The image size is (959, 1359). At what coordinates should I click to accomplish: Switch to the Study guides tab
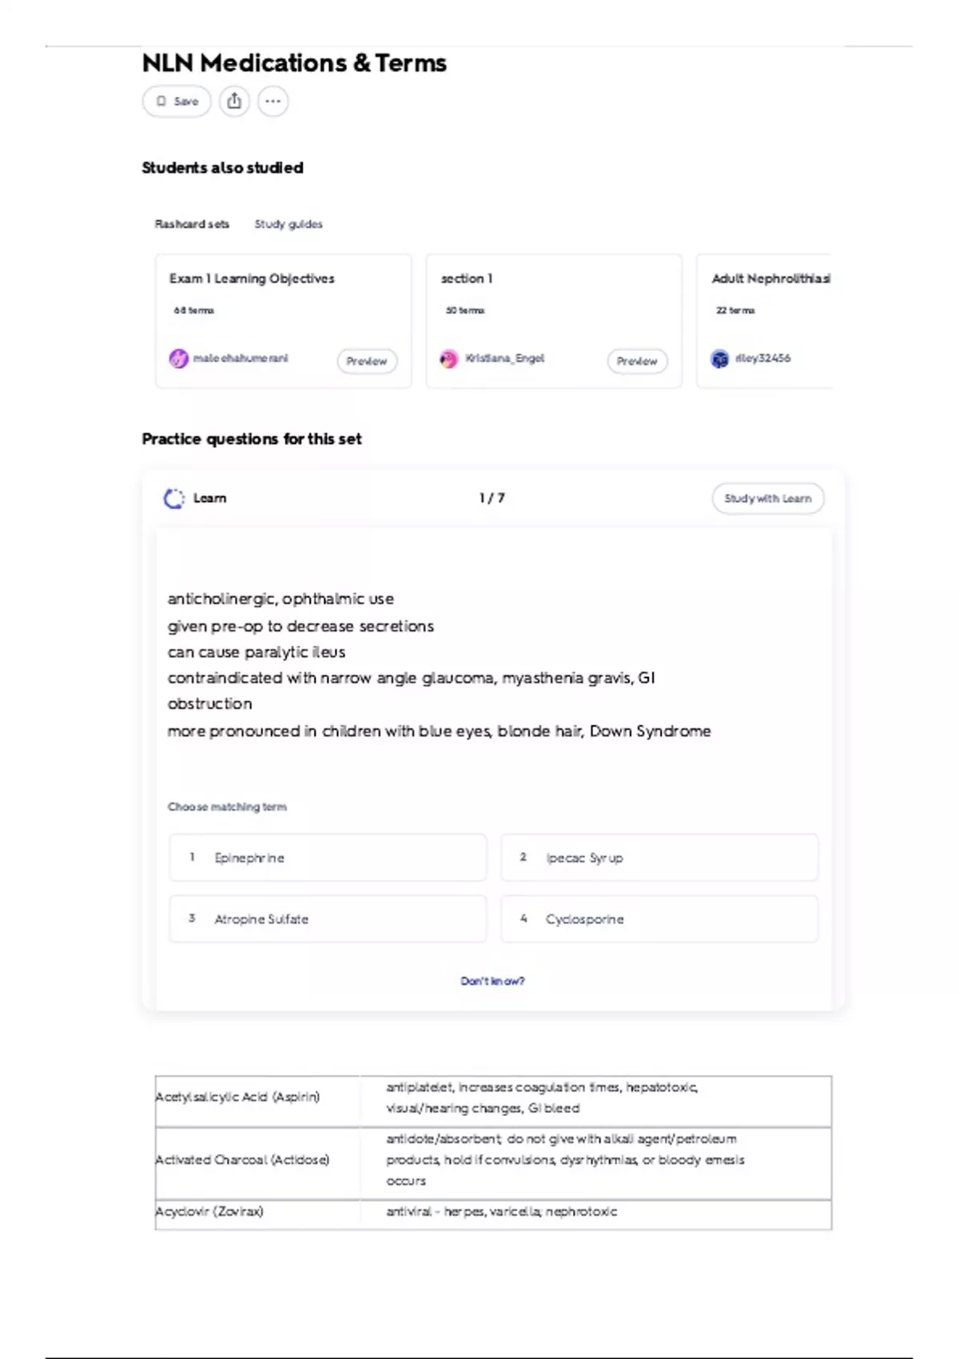tap(288, 225)
